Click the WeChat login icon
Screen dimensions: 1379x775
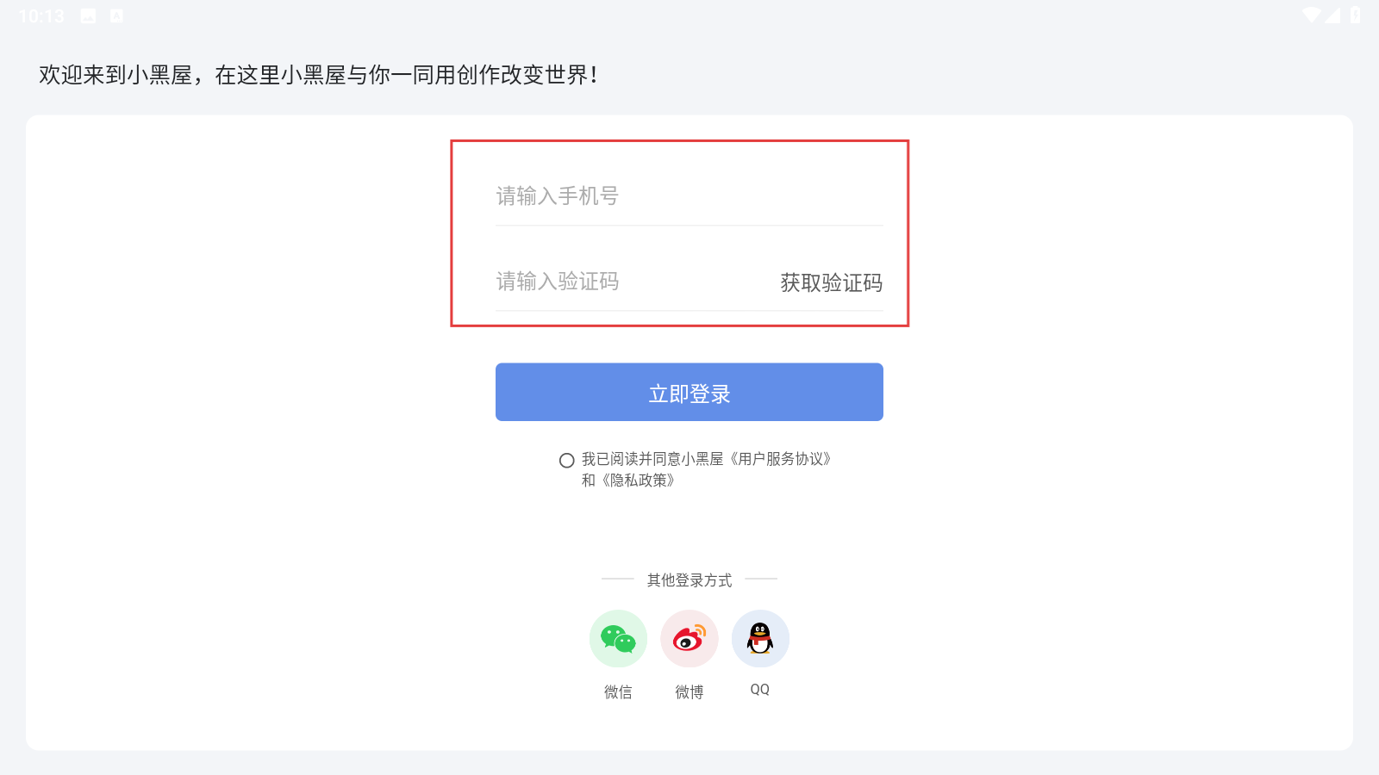click(618, 639)
